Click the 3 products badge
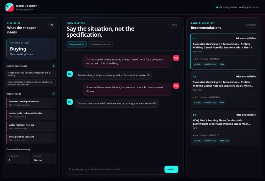 (x=251, y=25)
